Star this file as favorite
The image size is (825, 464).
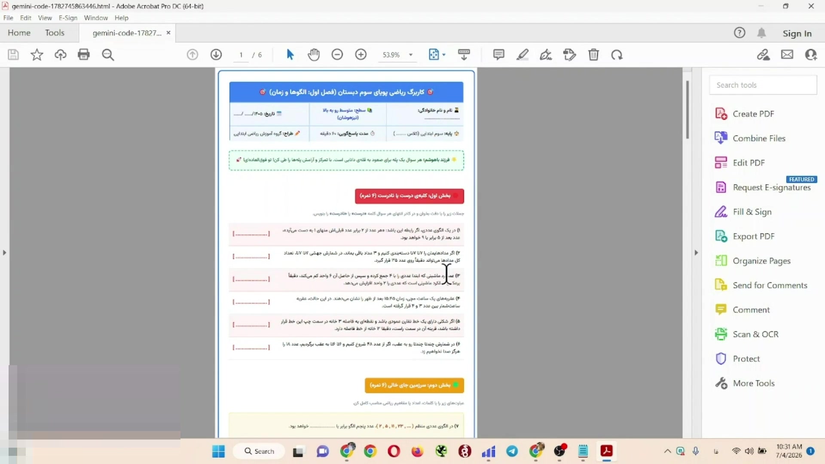[x=37, y=55]
